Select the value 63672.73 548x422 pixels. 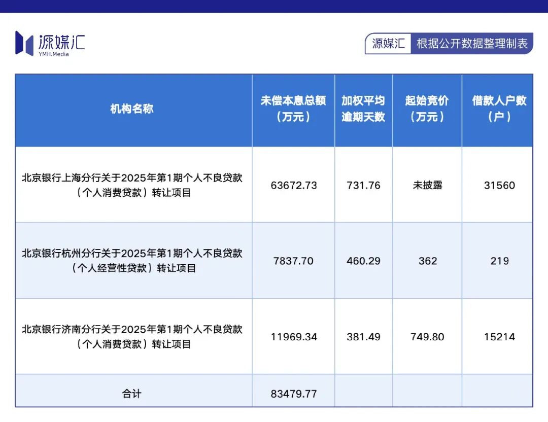(x=293, y=186)
